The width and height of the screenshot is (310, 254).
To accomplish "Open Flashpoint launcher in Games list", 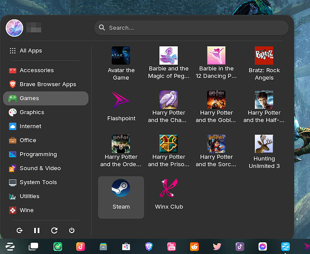I will 121,106.
